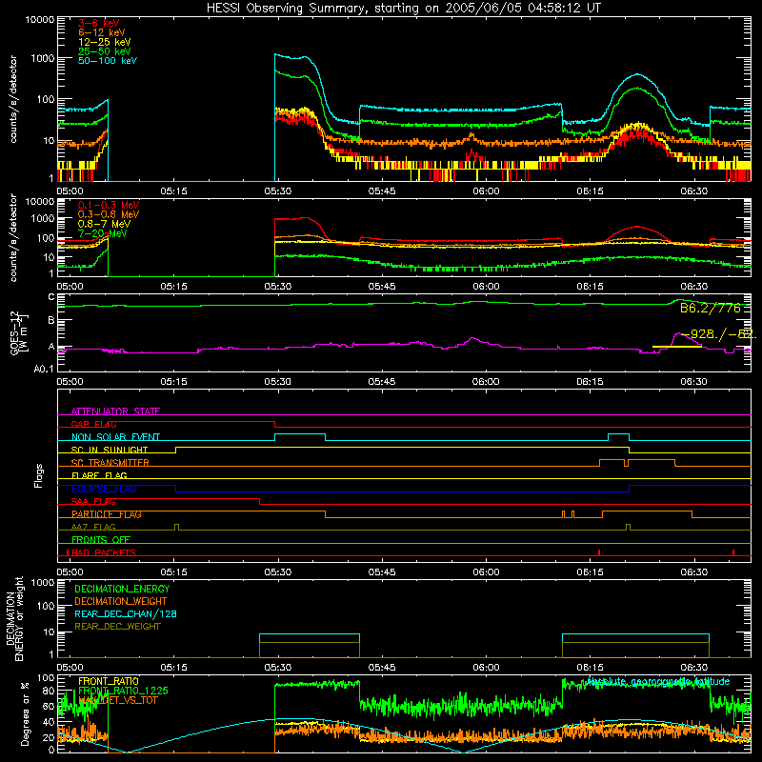Click the B6.2/776 flare annotation
Screen dimensions: 762x762
click(x=710, y=308)
